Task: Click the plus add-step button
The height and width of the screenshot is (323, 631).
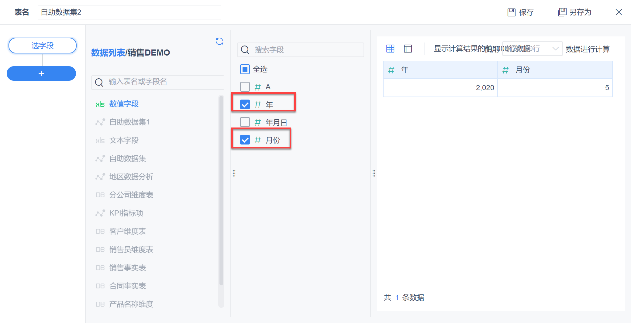Action: coord(41,73)
